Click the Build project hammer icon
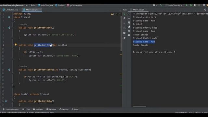The height and width of the screenshot is (117, 208). [x=161, y=5]
